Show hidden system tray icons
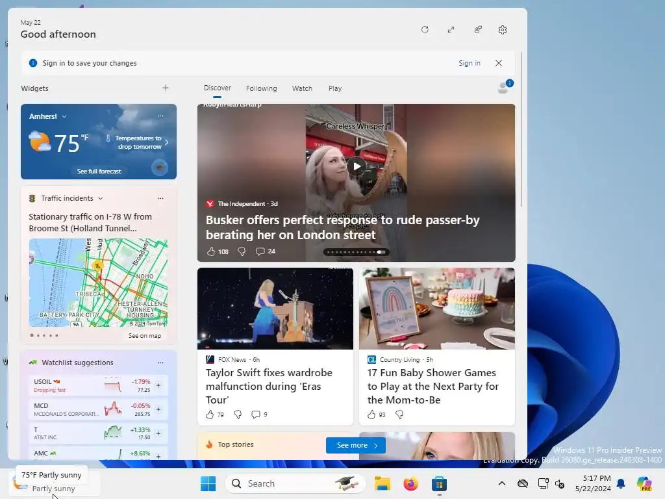This screenshot has width=665, height=499. [502, 483]
